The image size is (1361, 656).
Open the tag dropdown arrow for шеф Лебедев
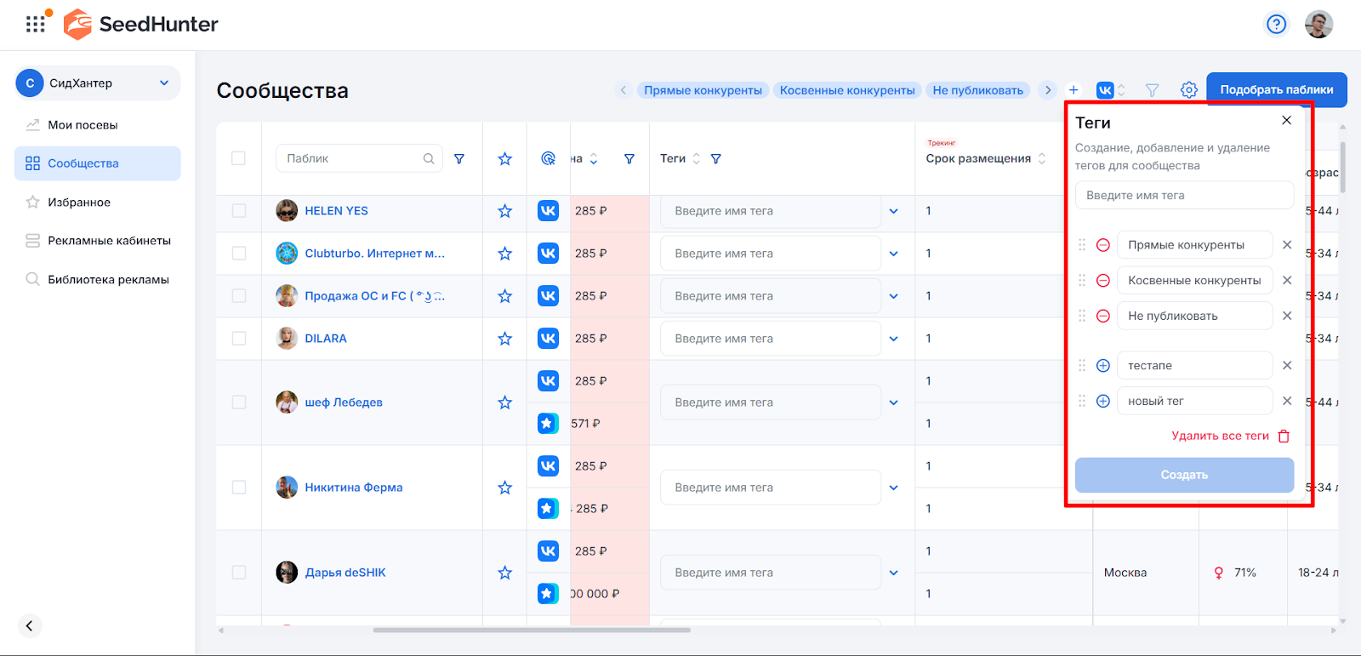pyautogui.click(x=893, y=402)
